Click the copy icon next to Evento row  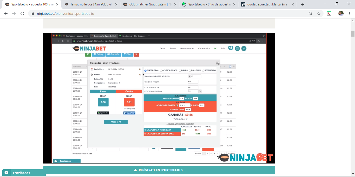click(140, 74)
